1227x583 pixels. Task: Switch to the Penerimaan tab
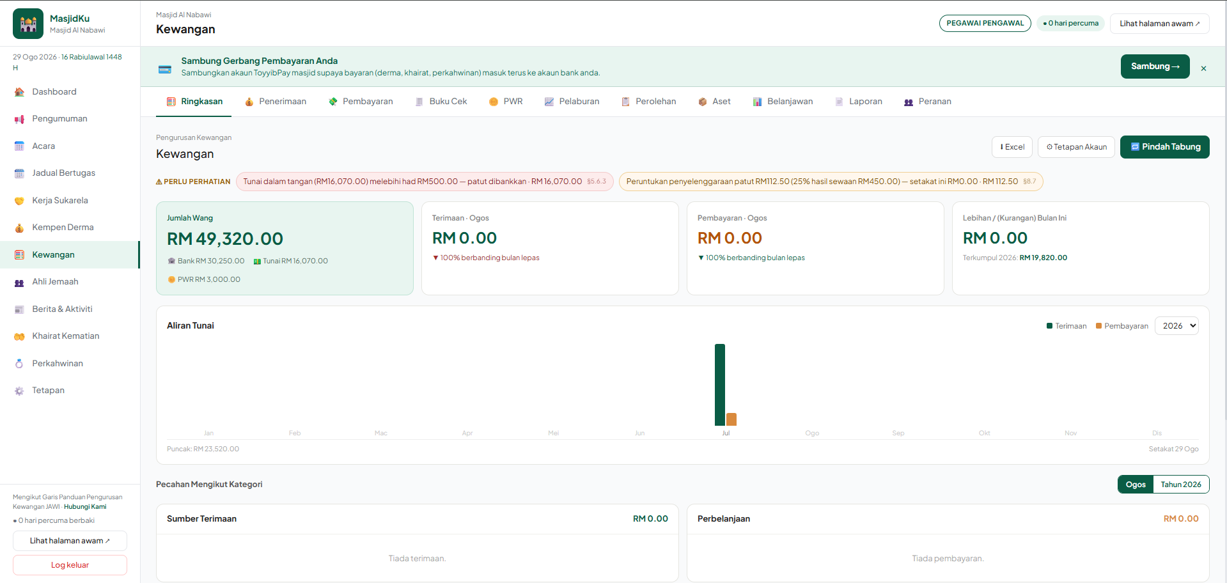tap(276, 102)
